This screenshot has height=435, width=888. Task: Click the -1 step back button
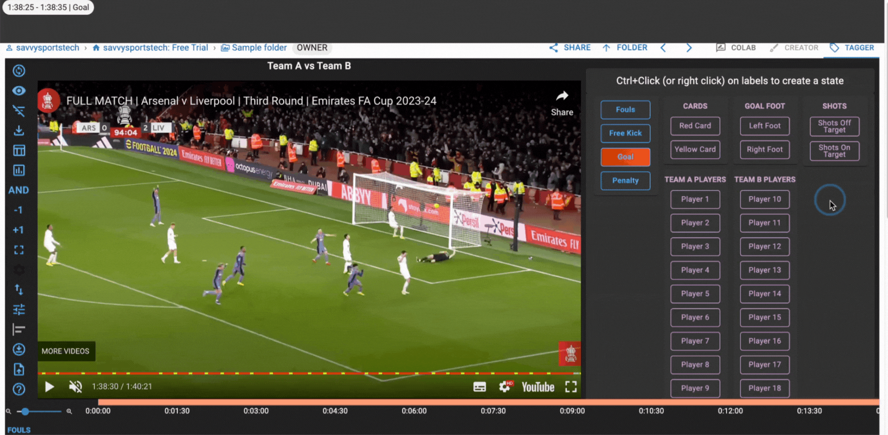pyautogui.click(x=18, y=210)
